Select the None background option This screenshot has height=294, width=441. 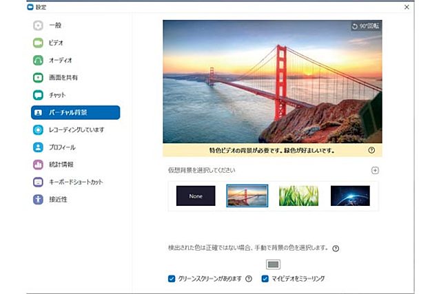click(196, 196)
